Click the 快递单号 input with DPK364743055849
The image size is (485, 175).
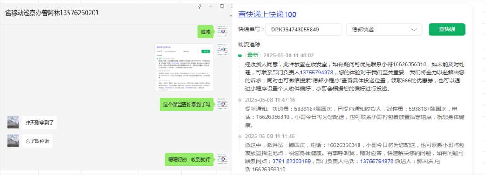tap(303, 30)
